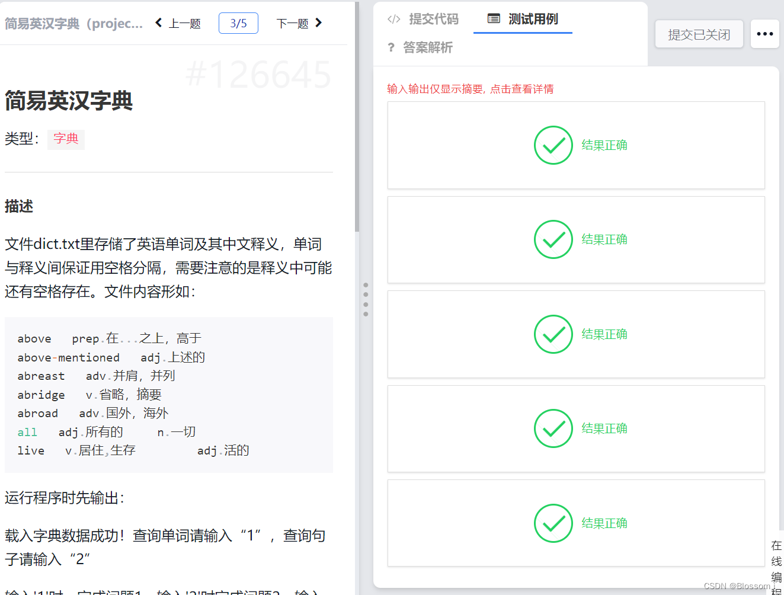Click the code brackets icon beside 提交代码

pyautogui.click(x=393, y=19)
